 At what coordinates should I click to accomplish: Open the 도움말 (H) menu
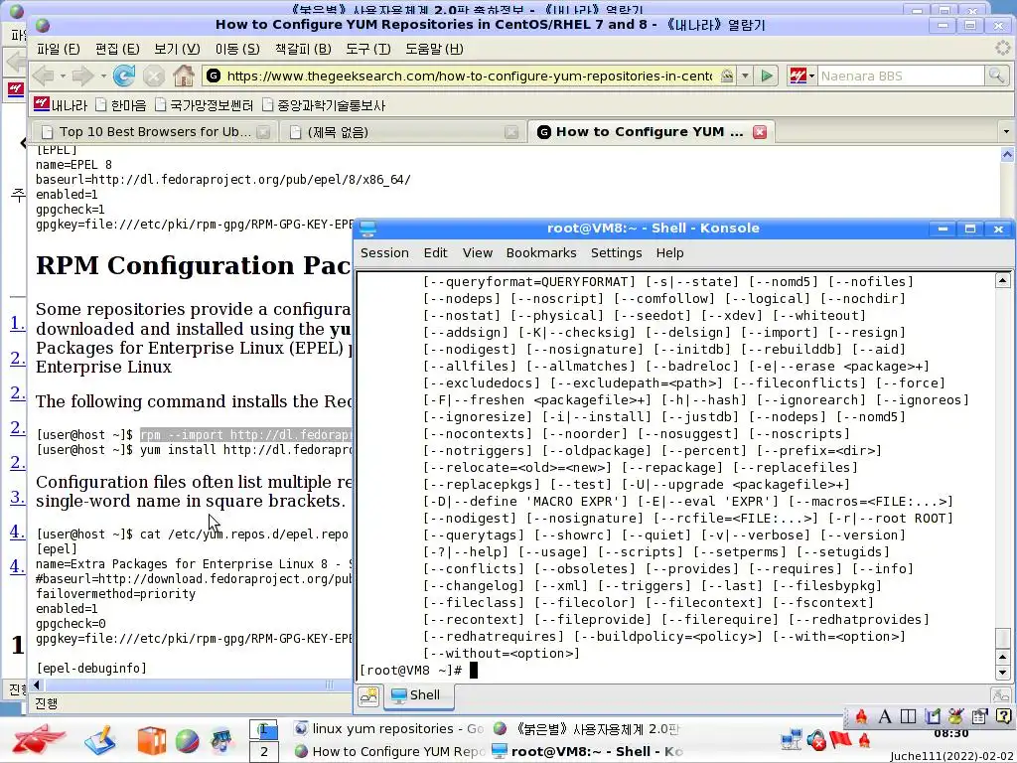(x=434, y=49)
